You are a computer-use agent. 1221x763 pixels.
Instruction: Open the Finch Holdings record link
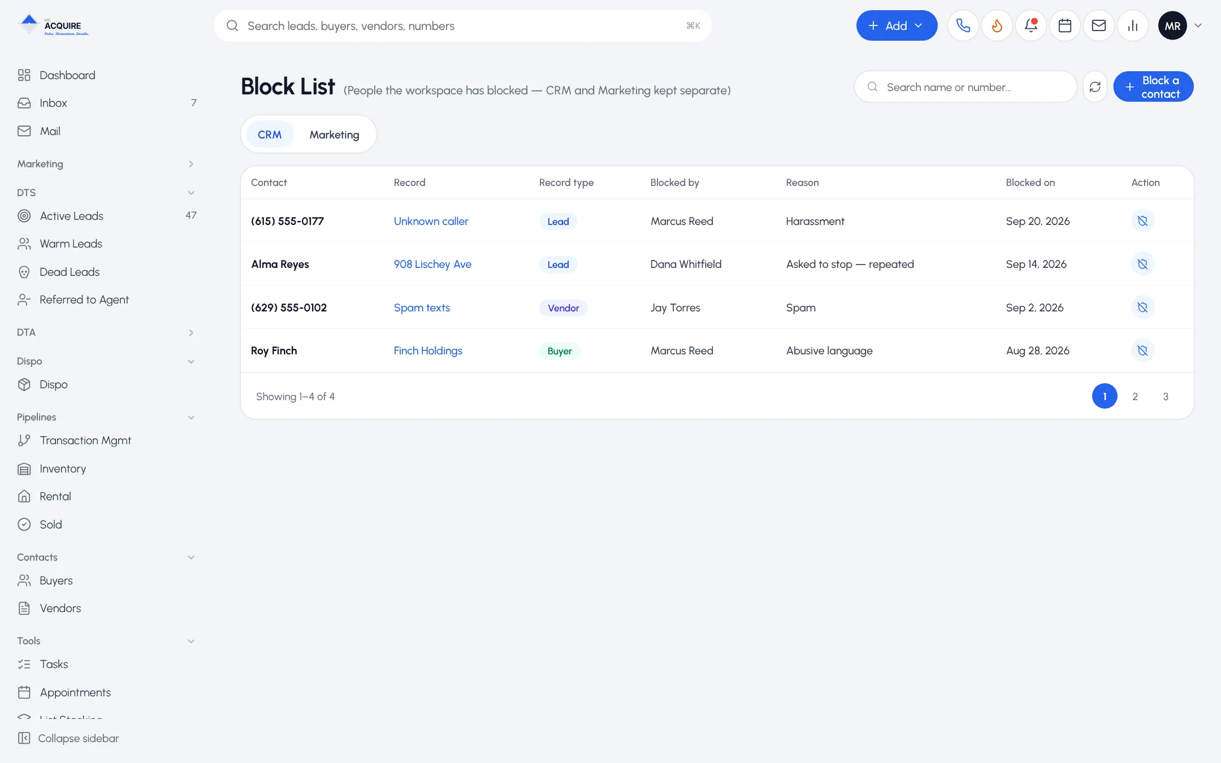point(428,350)
